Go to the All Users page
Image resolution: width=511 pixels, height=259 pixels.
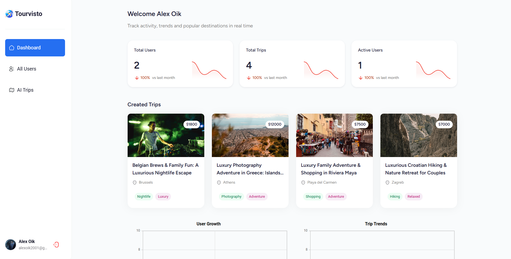(x=27, y=69)
